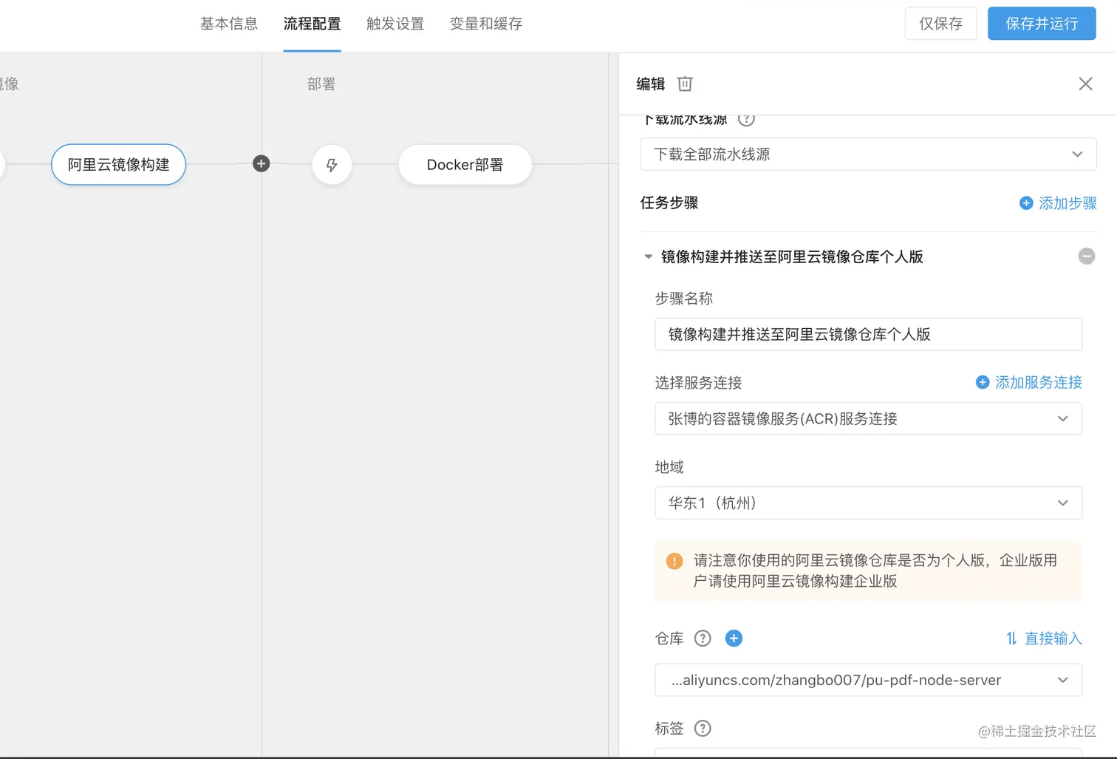This screenshot has height=759, width=1117.
Task: Click the lightning trigger icon
Action: point(332,165)
